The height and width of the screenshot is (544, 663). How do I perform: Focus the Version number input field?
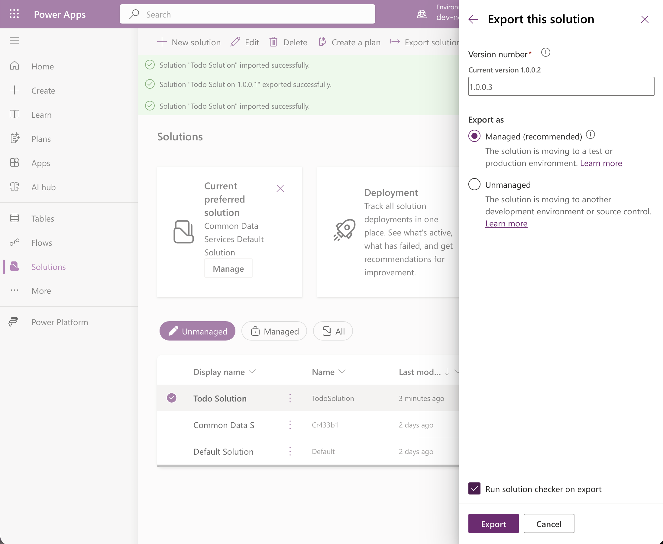click(561, 86)
